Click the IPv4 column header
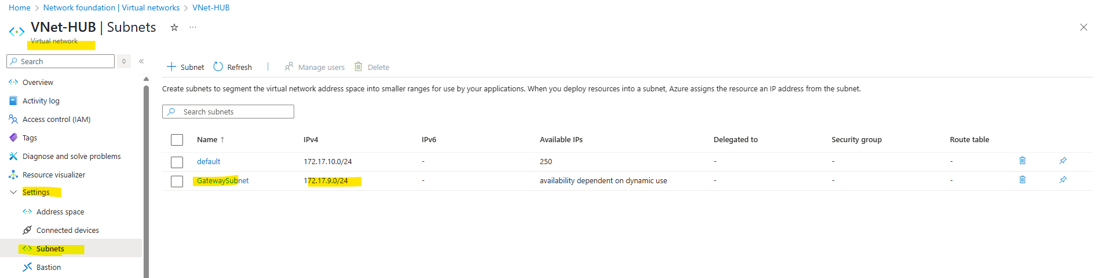The height and width of the screenshot is (278, 1104). pos(310,139)
